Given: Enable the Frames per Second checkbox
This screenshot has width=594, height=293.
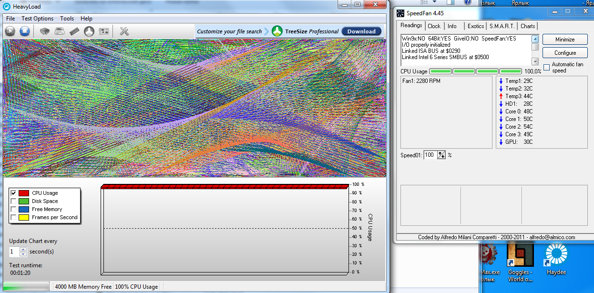Looking at the screenshot, I should (13, 217).
